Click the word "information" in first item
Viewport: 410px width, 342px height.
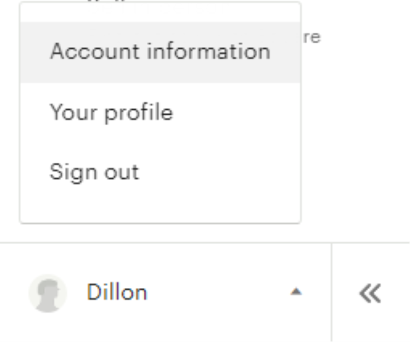209,51
